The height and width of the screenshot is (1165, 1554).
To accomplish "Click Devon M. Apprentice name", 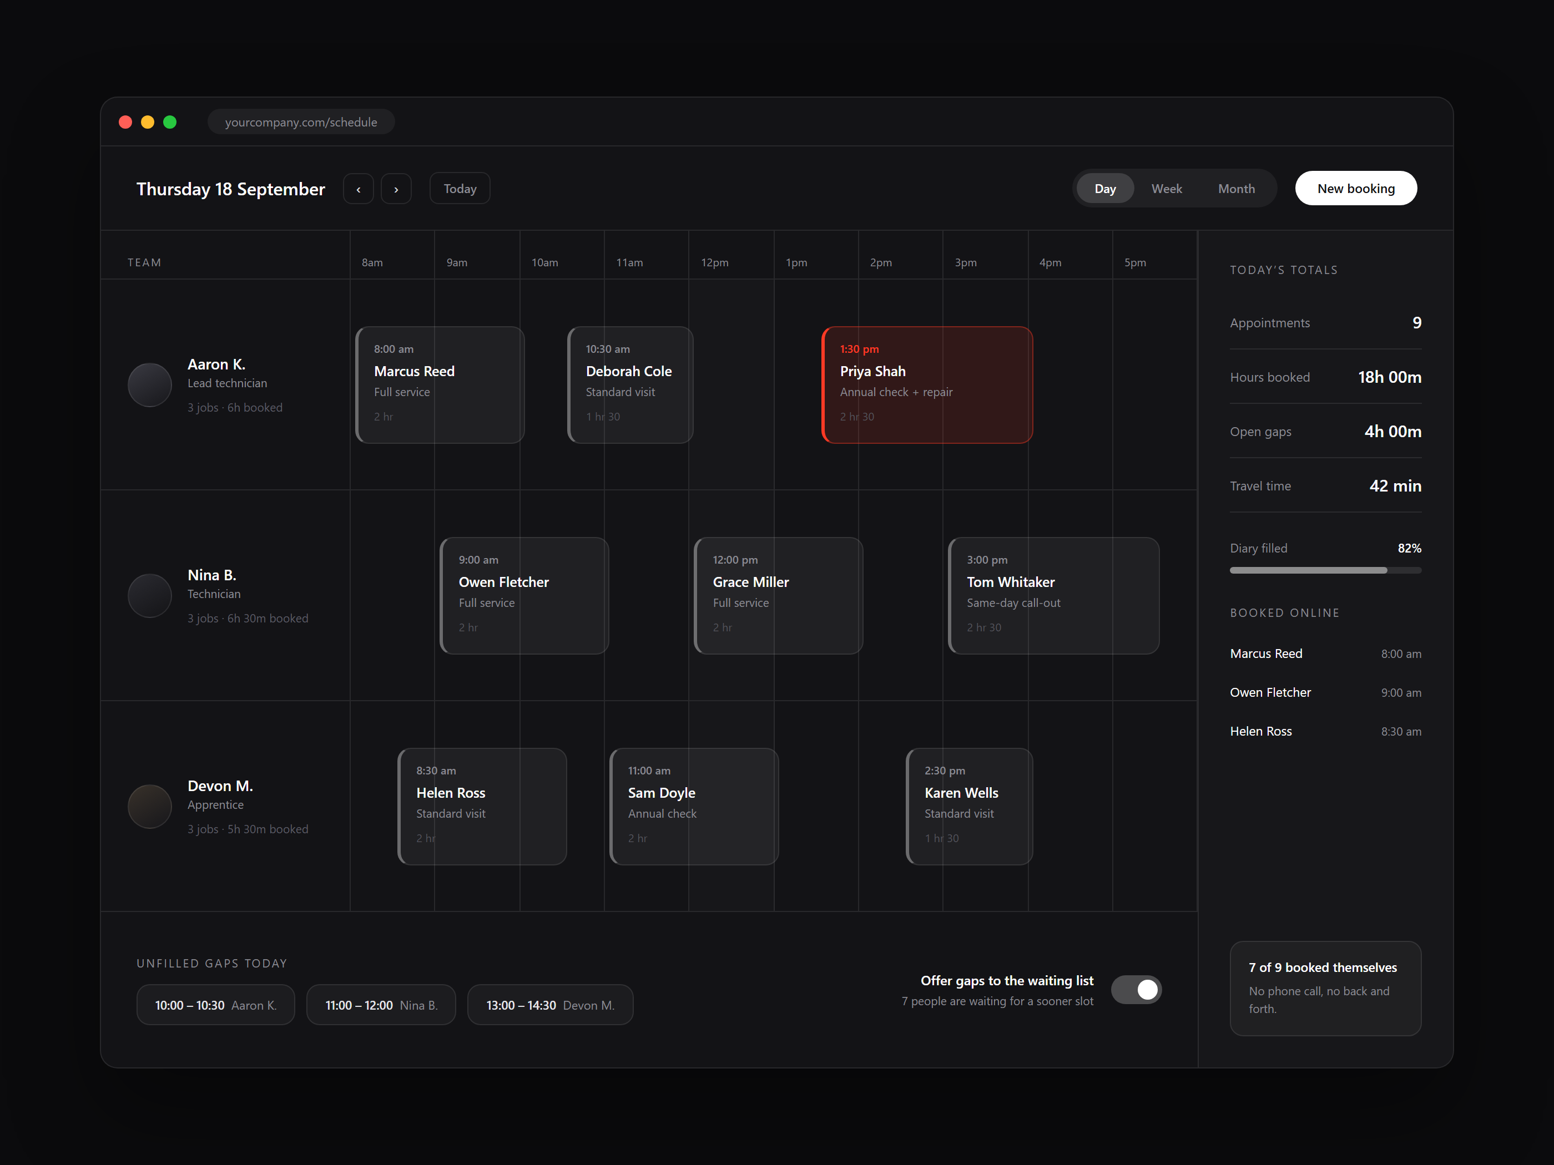I will [220, 786].
